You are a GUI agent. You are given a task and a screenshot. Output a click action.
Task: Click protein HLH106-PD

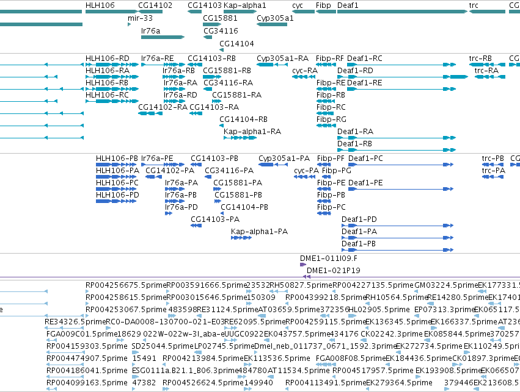[116, 201]
